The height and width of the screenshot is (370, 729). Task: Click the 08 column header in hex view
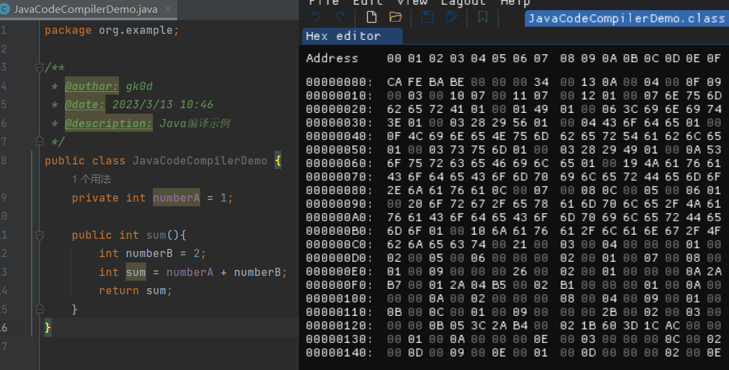pyautogui.click(x=567, y=58)
